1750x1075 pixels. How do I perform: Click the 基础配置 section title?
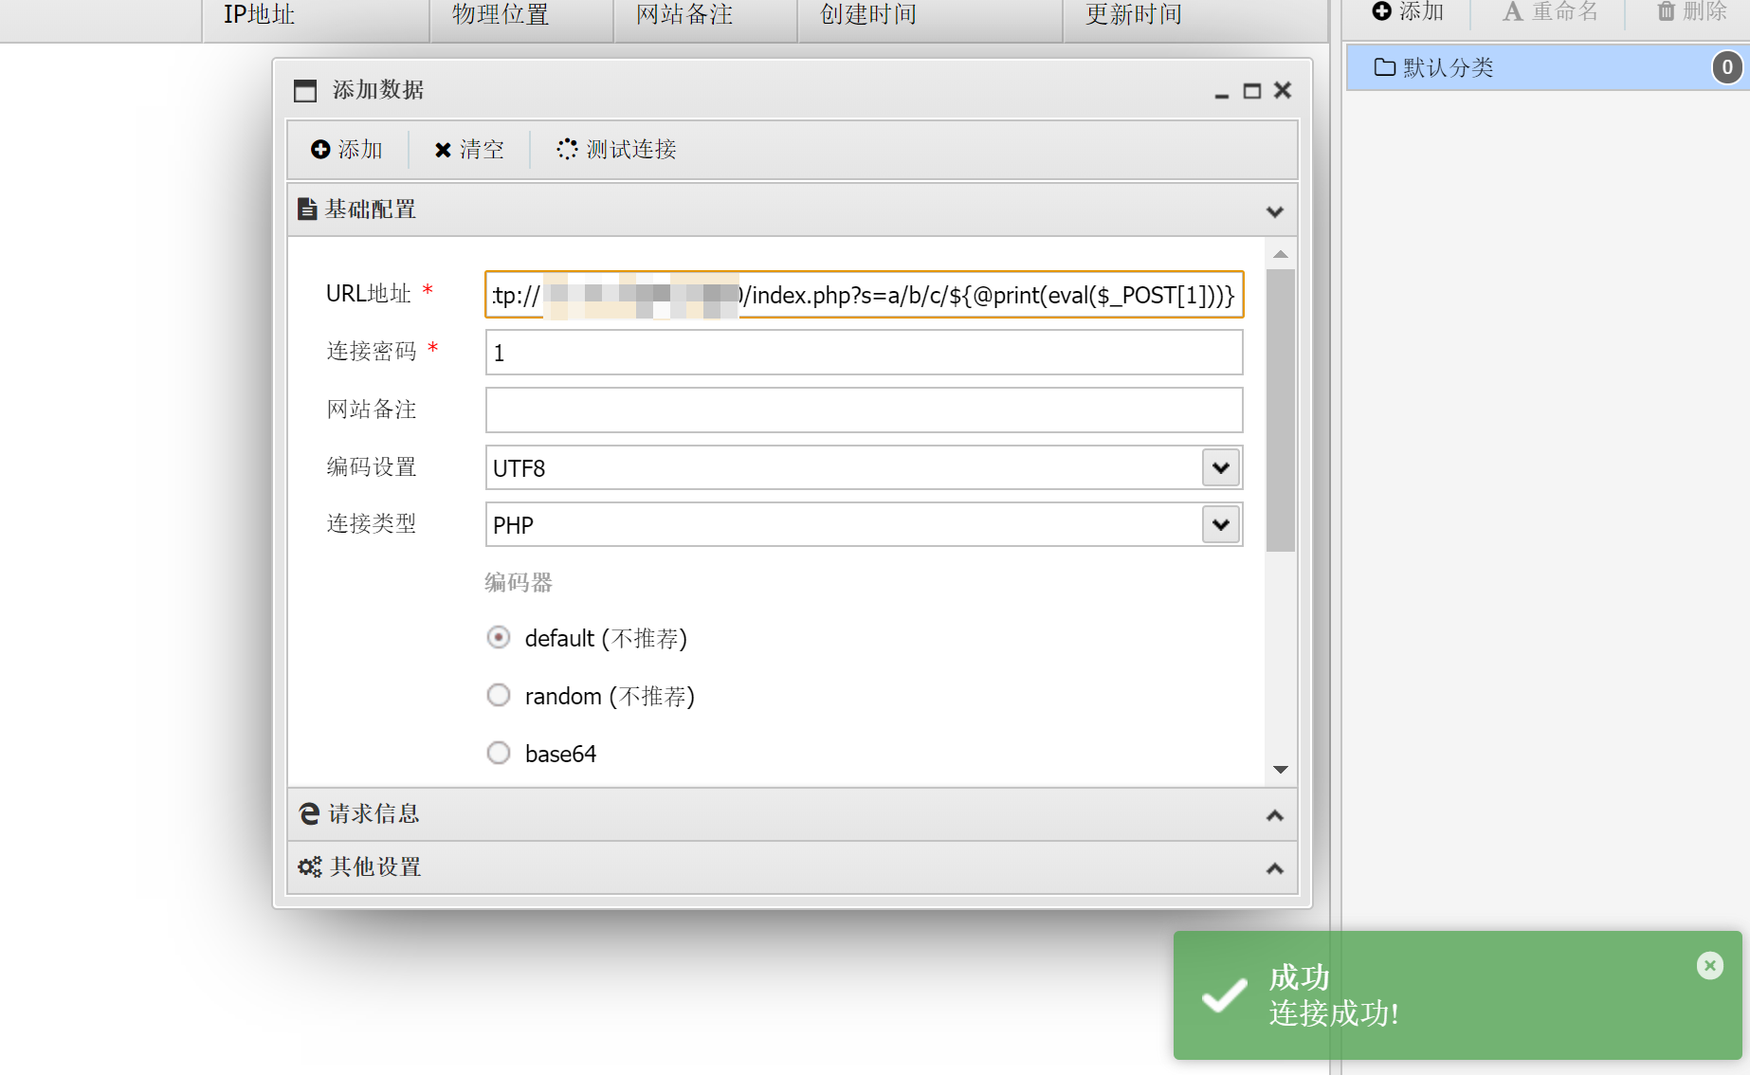(x=371, y=210)
